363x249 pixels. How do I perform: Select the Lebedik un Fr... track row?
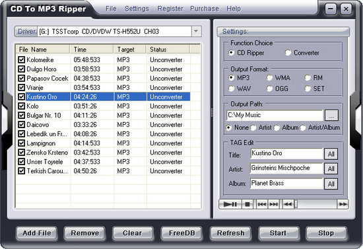point(103,134)
